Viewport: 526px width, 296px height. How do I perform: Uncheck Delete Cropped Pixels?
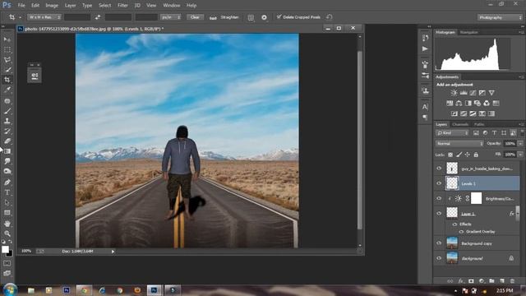click(x=279, y=16)
